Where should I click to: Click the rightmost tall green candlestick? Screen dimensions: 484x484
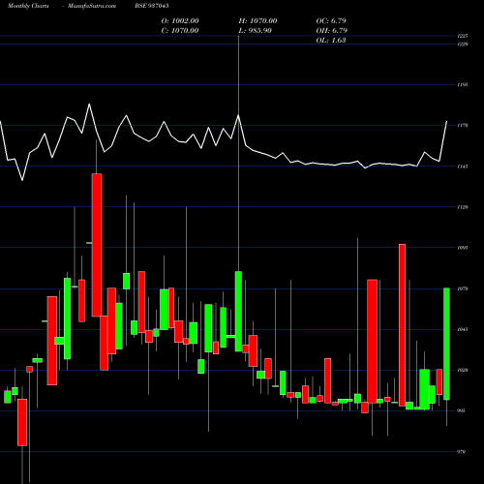(x=446, y=344)
